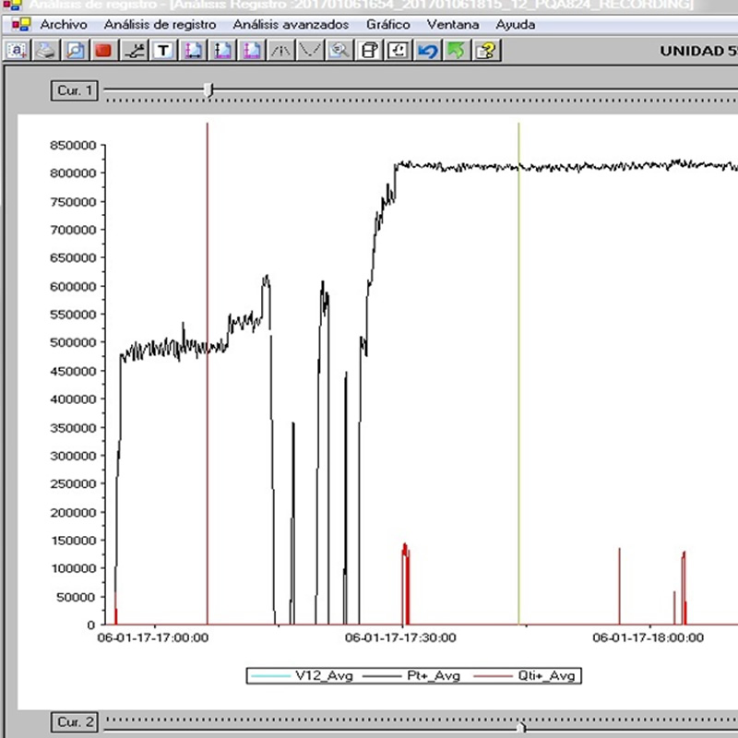Image resolution: width=738 pixels, height=738 pixels.
Task: Click the database cylinder icon
Action: tap(370, 51)
